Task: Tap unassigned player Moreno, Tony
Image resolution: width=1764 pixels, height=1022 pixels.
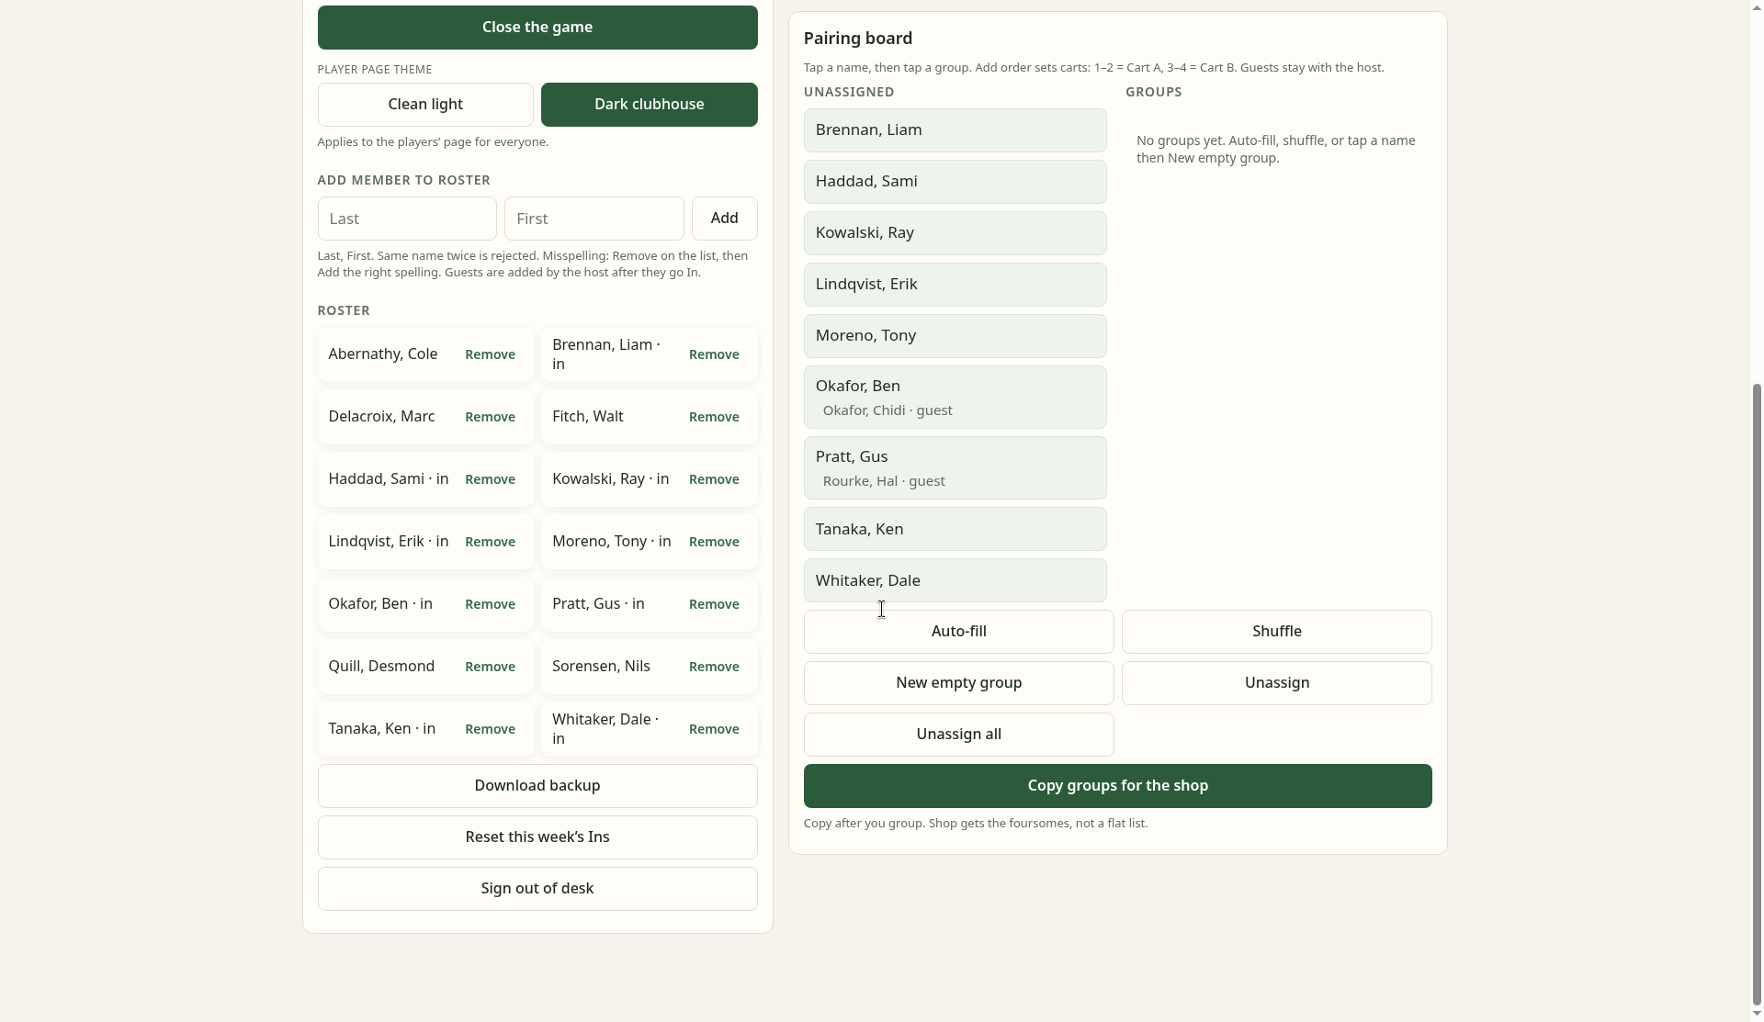Action: tap(955, 336)
